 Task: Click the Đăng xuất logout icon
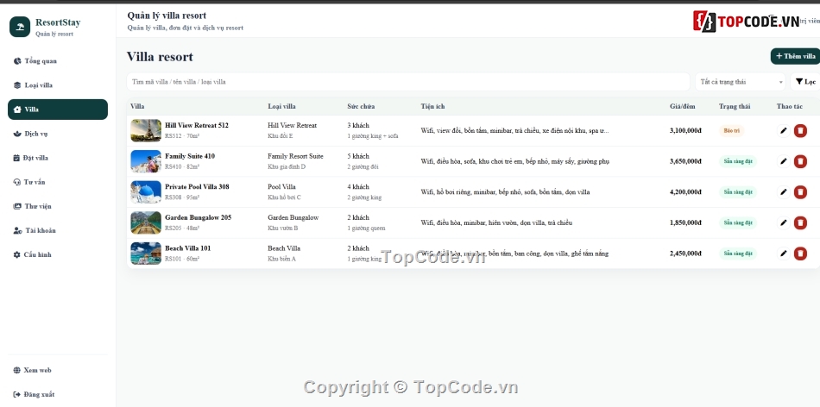[16, 394]
